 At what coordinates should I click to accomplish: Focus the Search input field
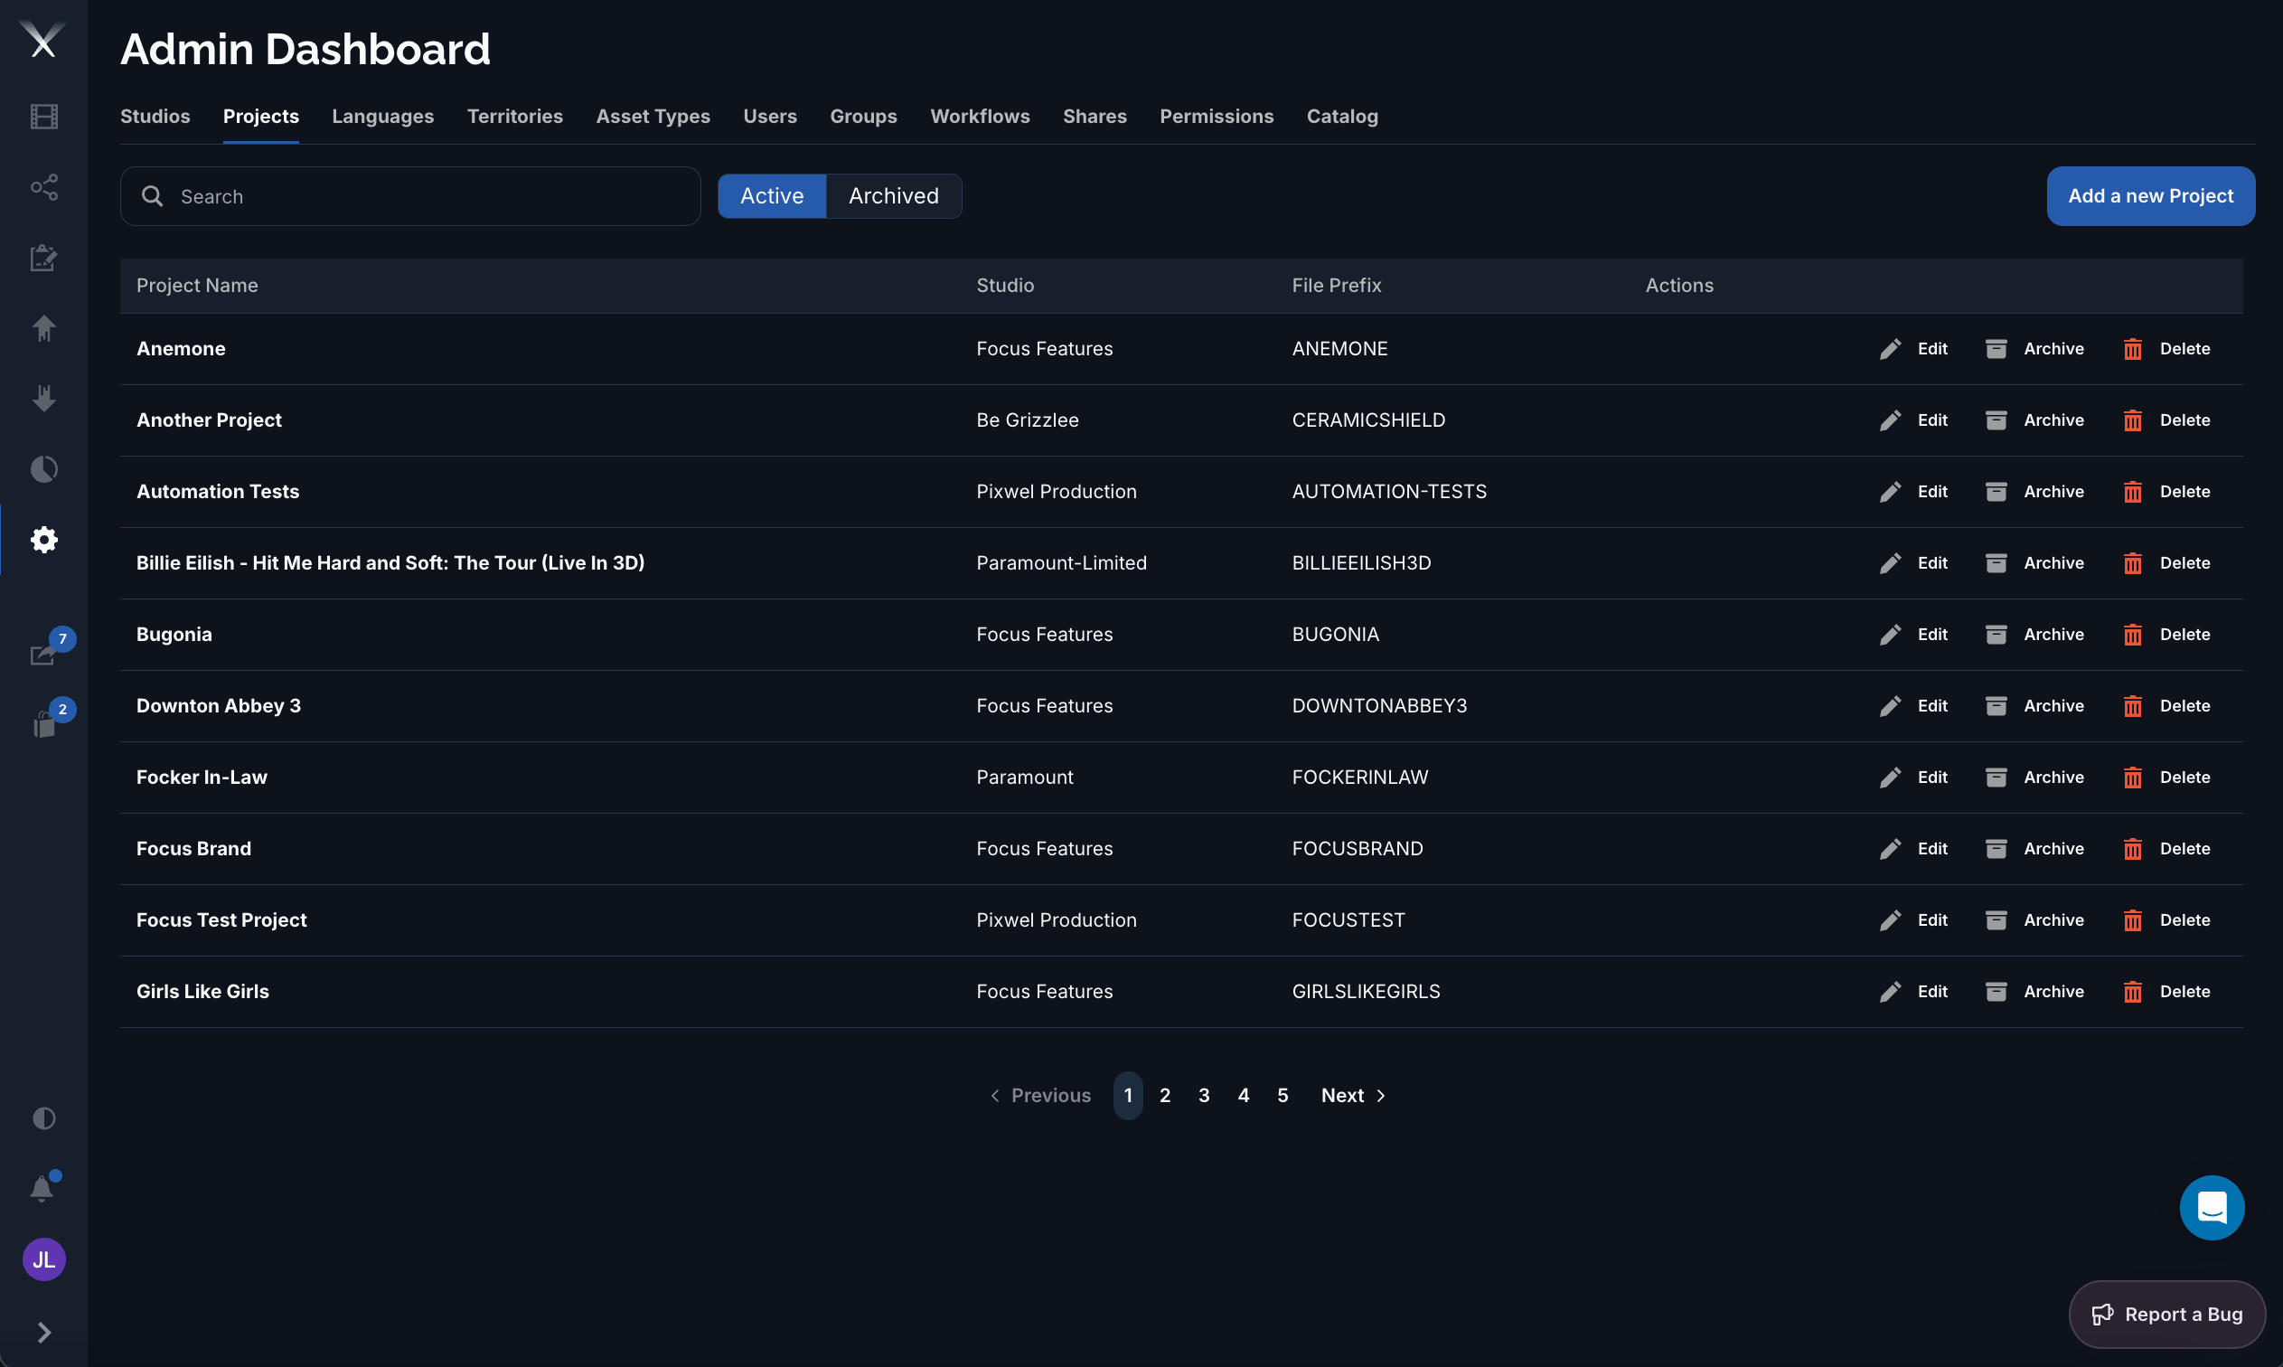[x=410, y=196]
